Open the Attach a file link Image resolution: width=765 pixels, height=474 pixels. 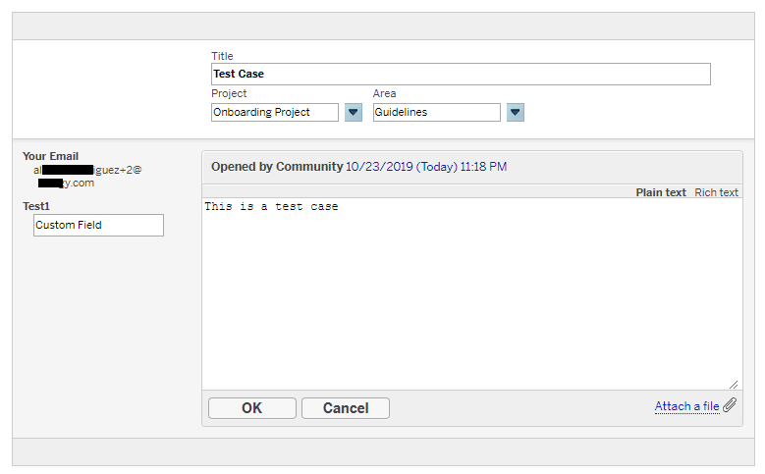tap(686, 406)
